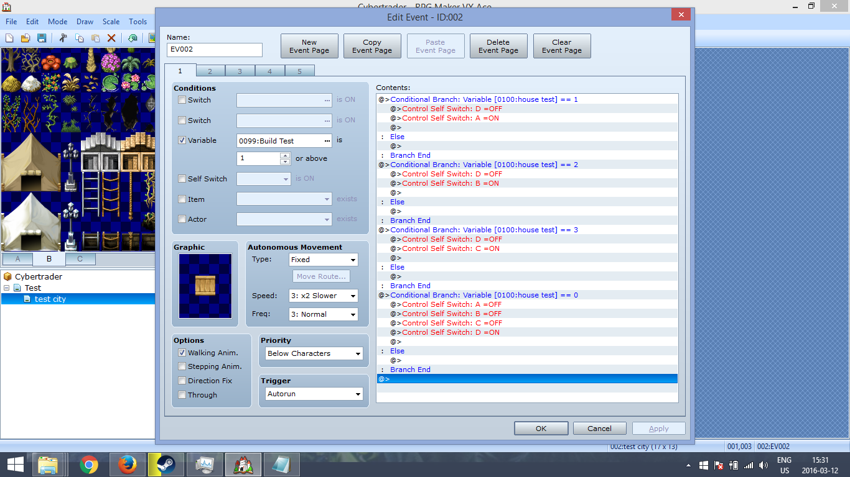The height and width of the screenshot is (477, 850).
Task: Enable the second Switch condition checkbox
Action: click(x=182, y=120)
